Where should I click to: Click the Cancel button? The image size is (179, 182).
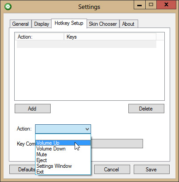click(112, 170)
